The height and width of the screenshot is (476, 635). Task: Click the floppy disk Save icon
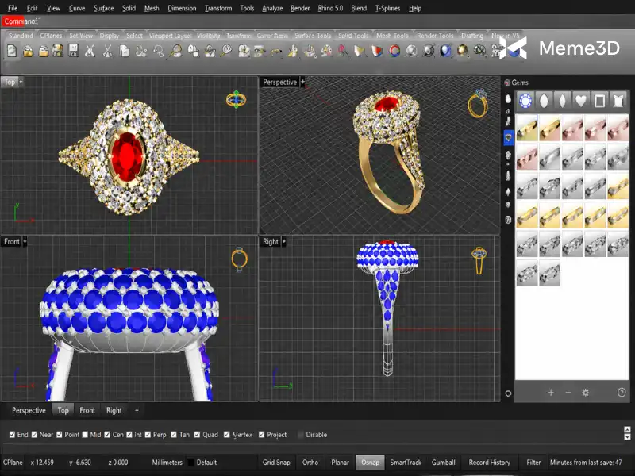pos(73,51)
